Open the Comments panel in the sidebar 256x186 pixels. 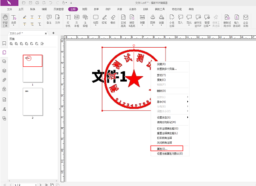point(4,61)
